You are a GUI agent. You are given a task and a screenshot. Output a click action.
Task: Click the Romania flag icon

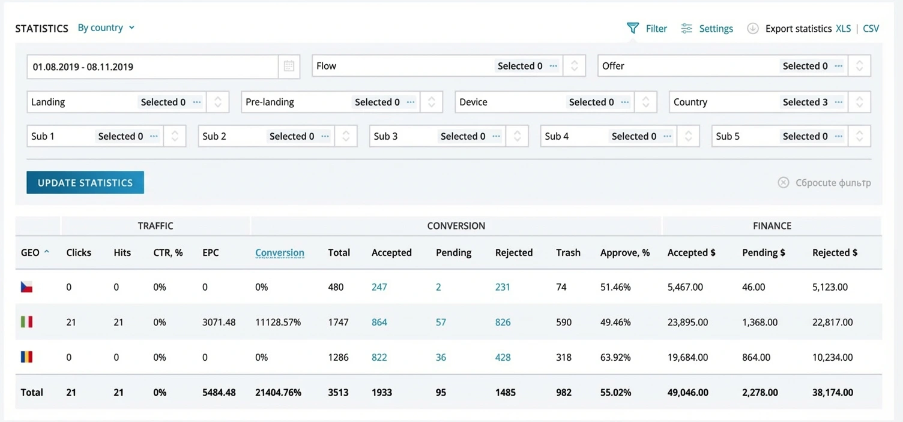point(26,357)
